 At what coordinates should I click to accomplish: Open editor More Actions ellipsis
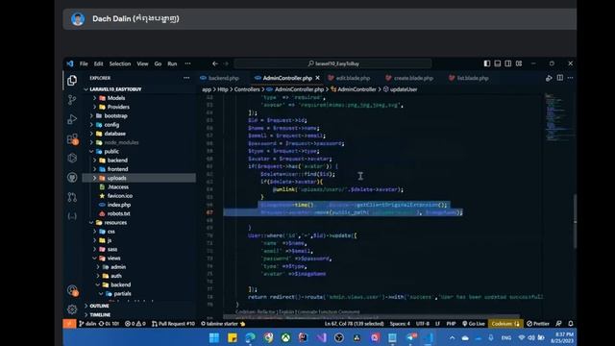pyautogui.click(x=570, y=78)
